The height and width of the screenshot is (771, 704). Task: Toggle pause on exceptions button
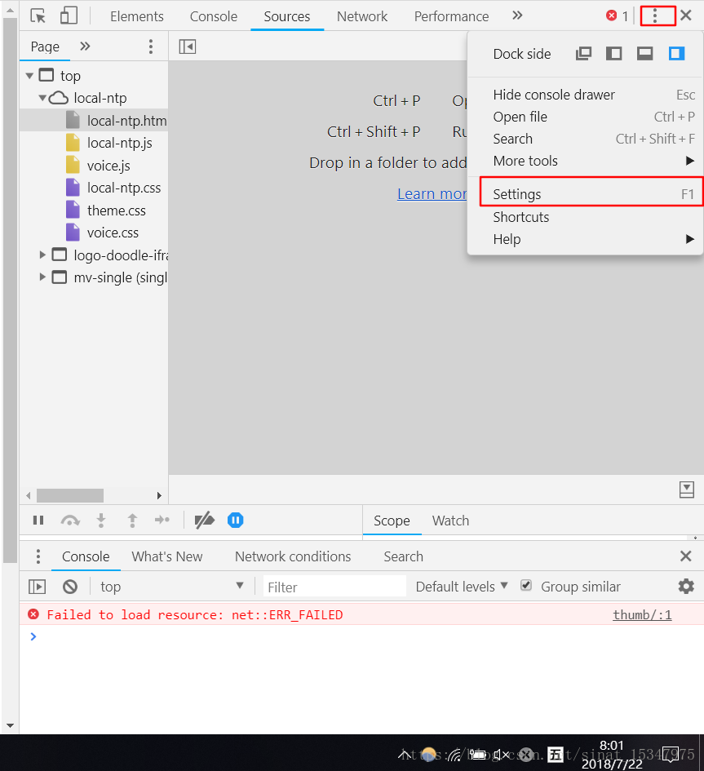pyautogui.click(x=236, y=521)
